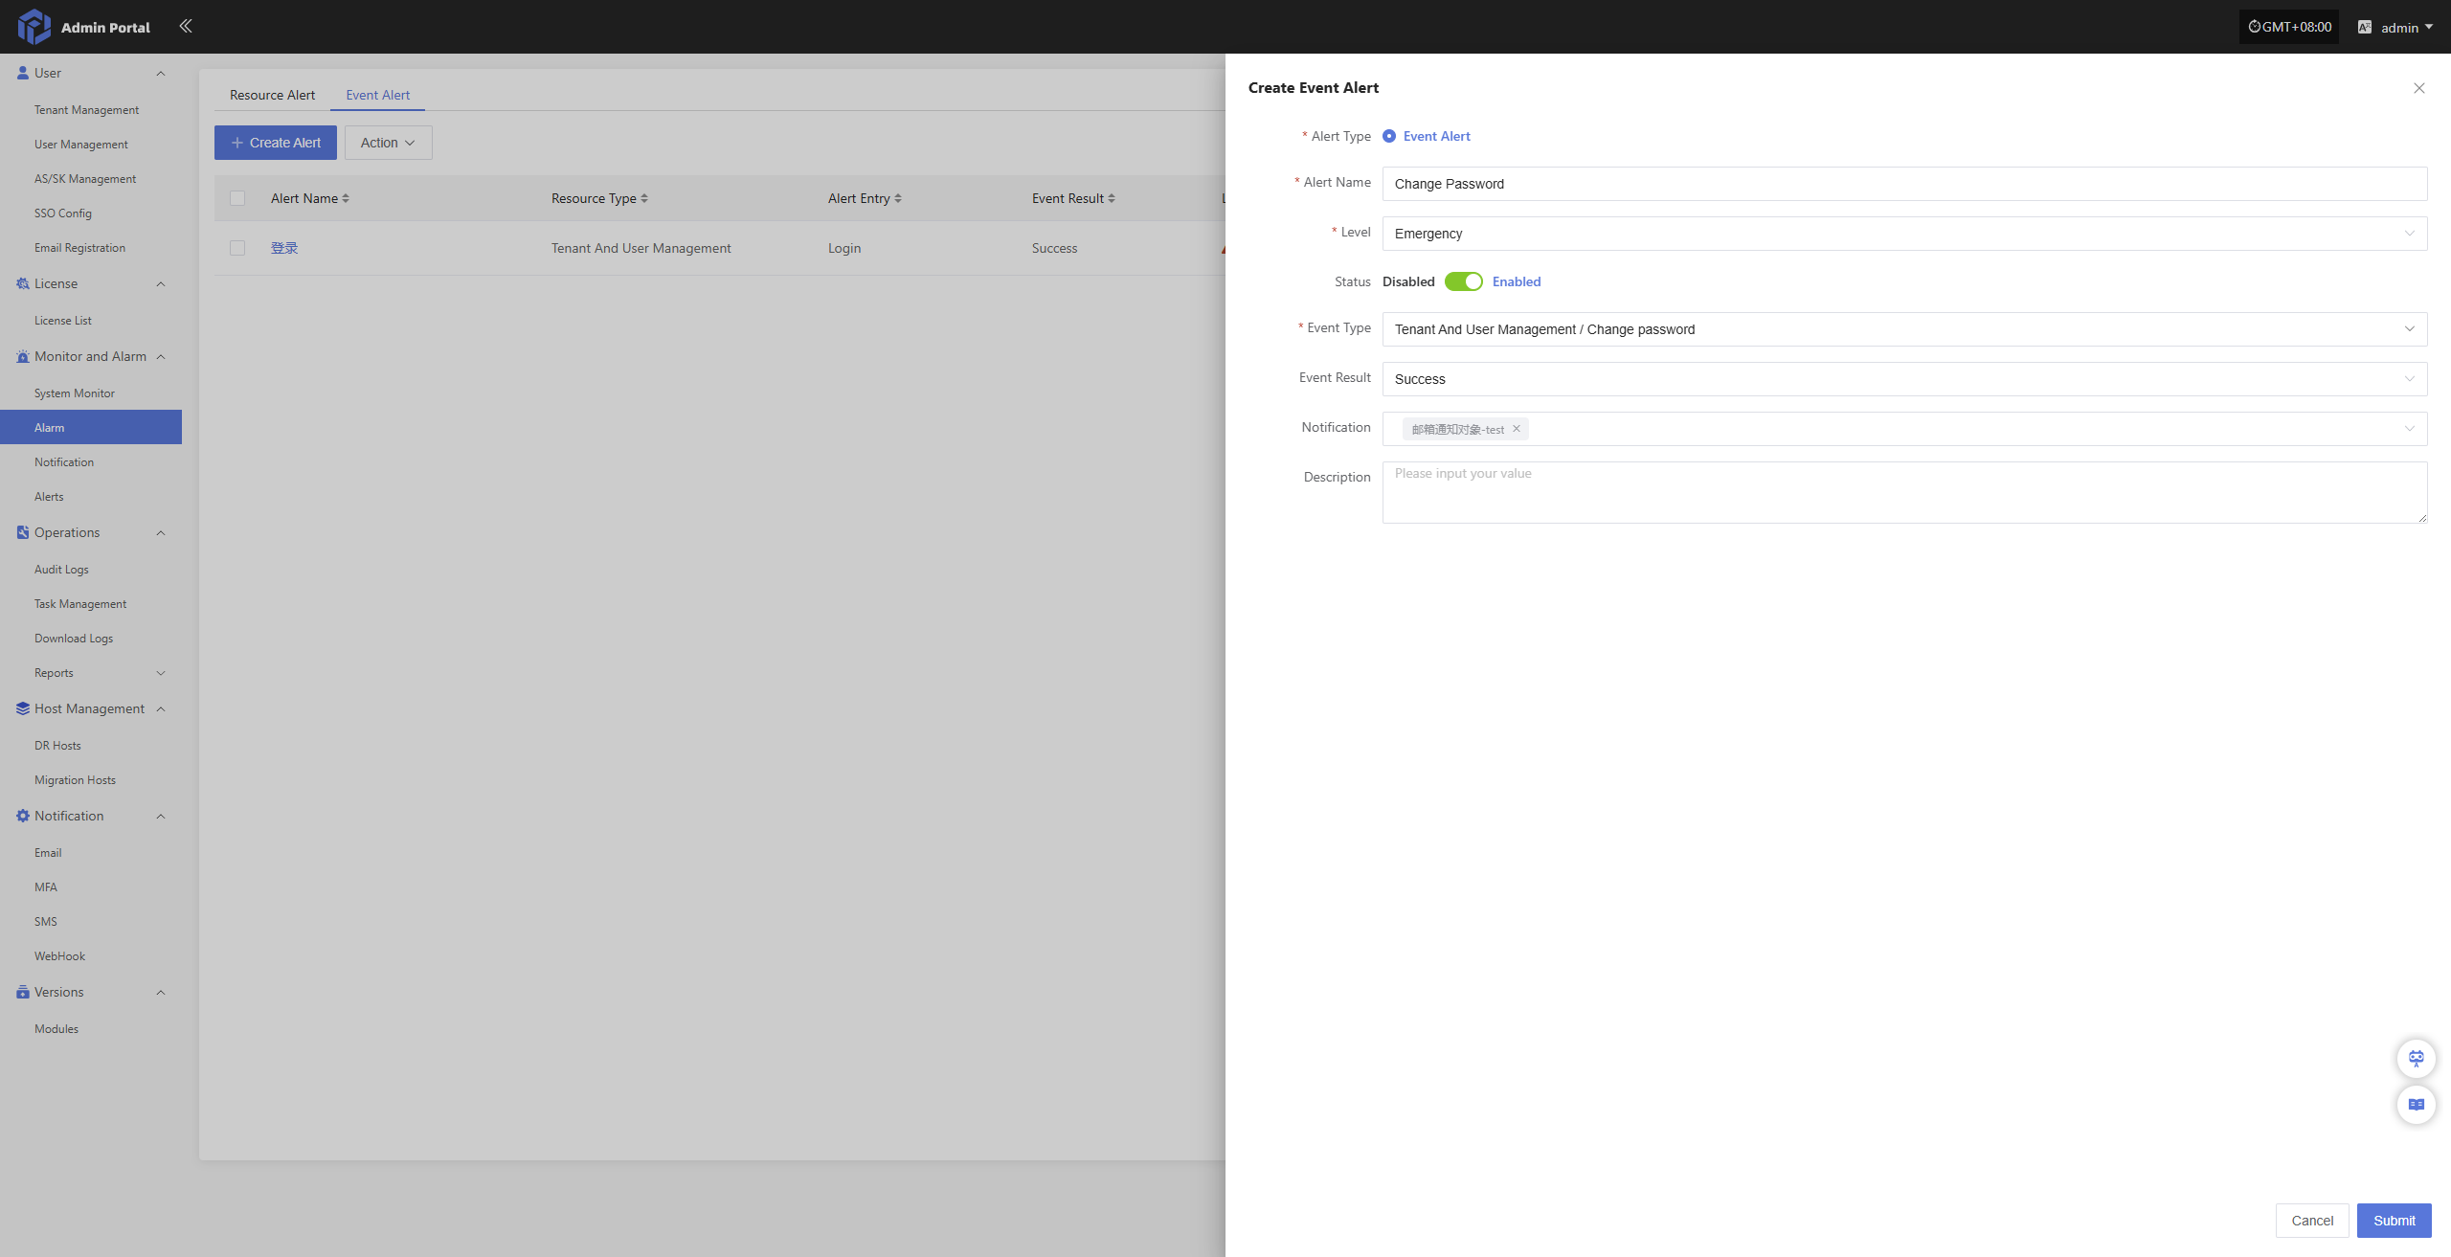Click the Cancel button
Viewport: 2451px width, 1257px height.
pos(2311,1221)
